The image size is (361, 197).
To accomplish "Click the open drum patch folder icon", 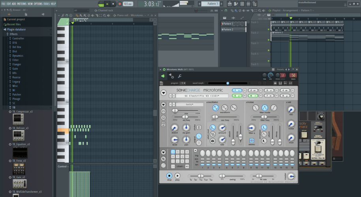I will point(163,111).
